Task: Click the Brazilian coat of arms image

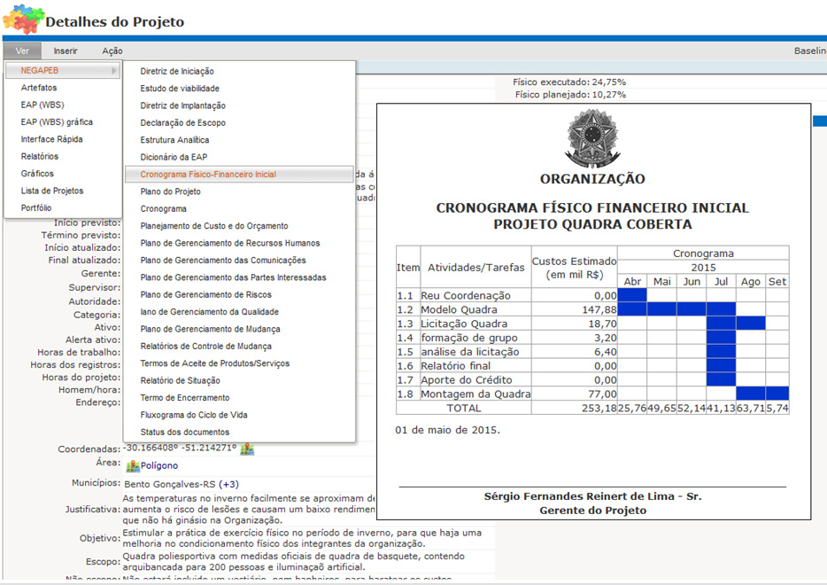Action: click(x=592, y=138)
